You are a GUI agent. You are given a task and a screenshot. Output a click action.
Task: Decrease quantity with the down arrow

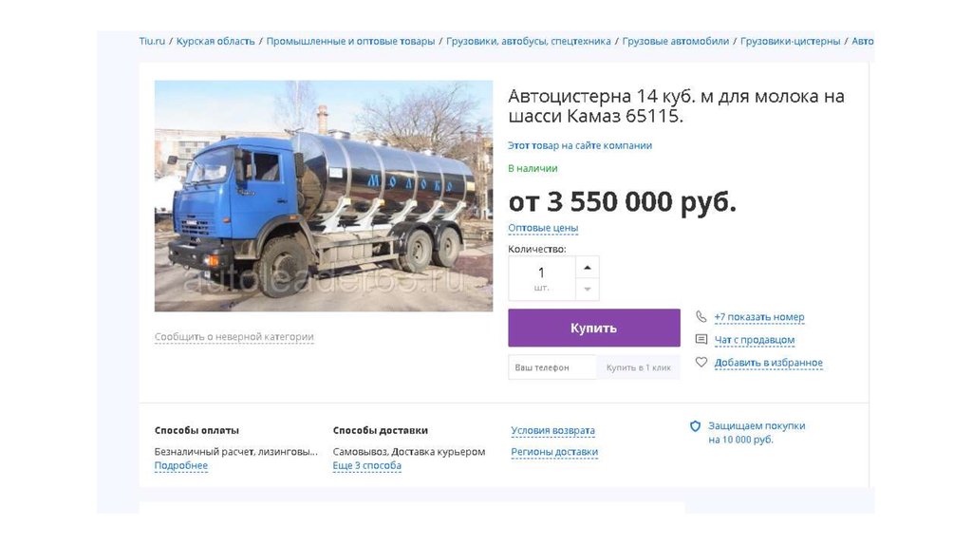[x=588, y=290]
